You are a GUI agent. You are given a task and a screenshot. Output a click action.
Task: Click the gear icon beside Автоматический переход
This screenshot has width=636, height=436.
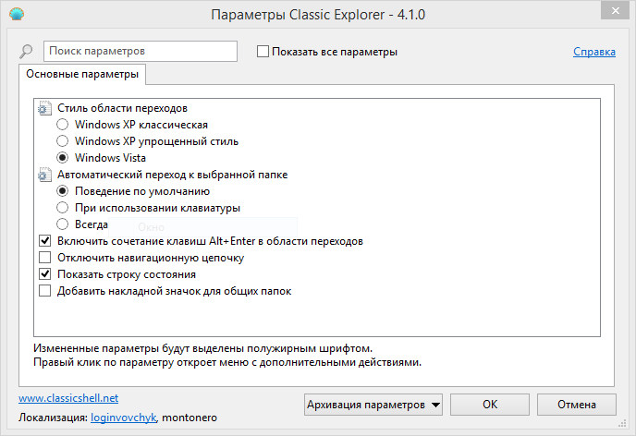[x=44, y=175]
